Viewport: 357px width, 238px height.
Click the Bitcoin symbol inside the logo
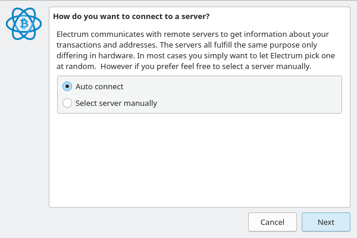click(24, 24)
